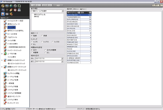Click the printer icon in the toolbar

point(19,10)
